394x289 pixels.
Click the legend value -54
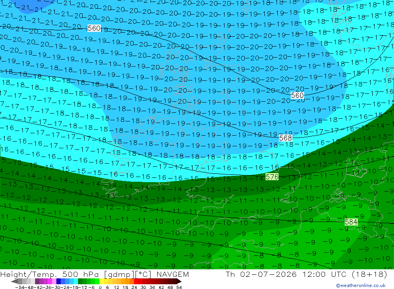coord(20,287)
